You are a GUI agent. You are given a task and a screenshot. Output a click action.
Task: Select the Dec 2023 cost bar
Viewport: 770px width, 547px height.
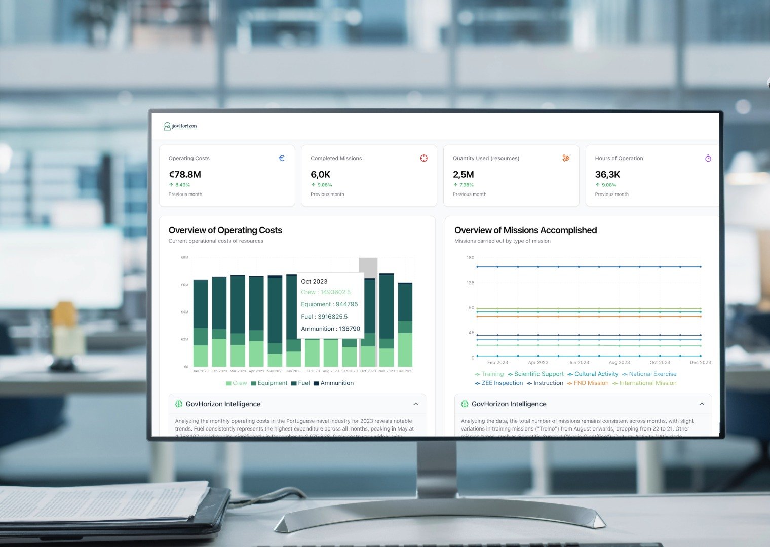pos(405,325)
